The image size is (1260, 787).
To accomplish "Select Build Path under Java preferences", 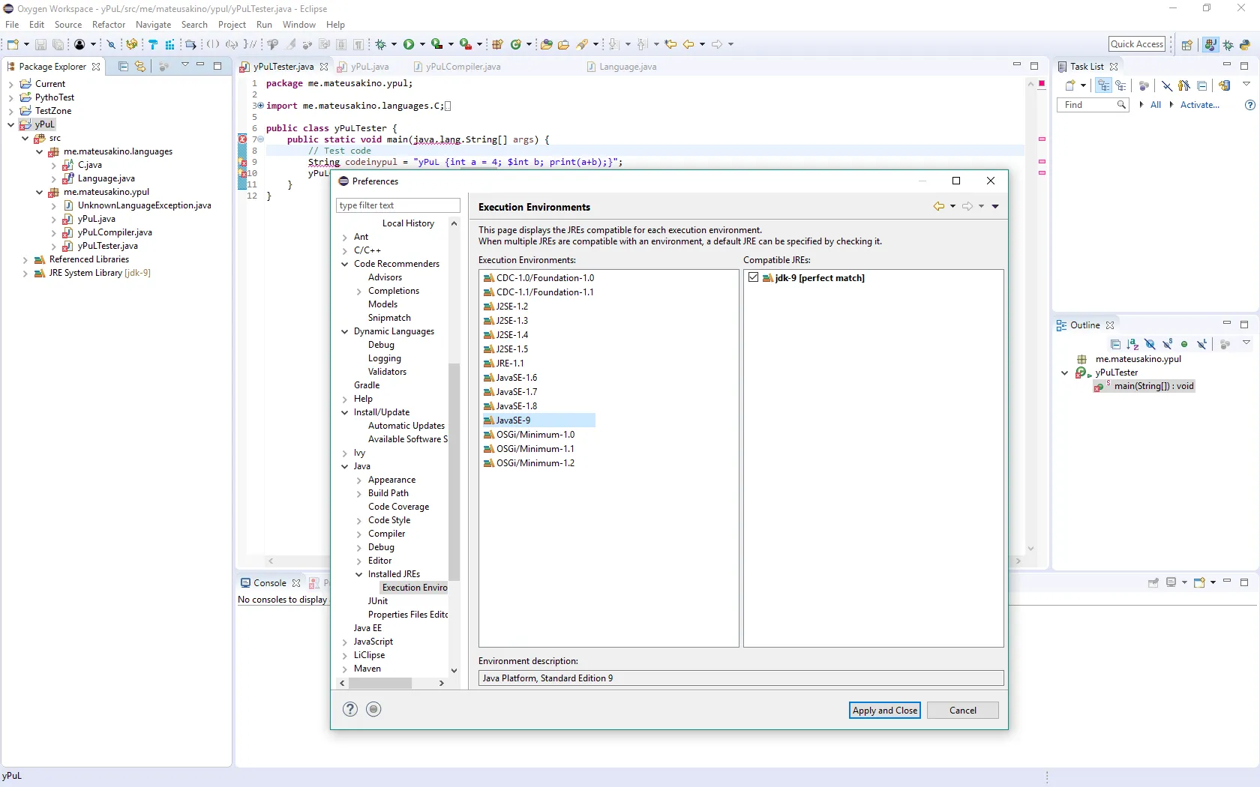I will [x=388, y=493].
